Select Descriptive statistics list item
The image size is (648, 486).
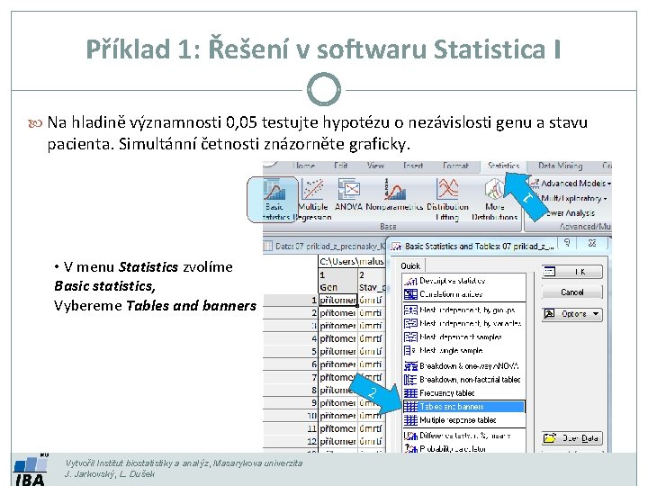pos(463,281)
